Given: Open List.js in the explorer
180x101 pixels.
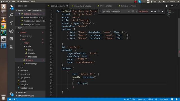Looking at the screenshot, I should tap(31, 50).
